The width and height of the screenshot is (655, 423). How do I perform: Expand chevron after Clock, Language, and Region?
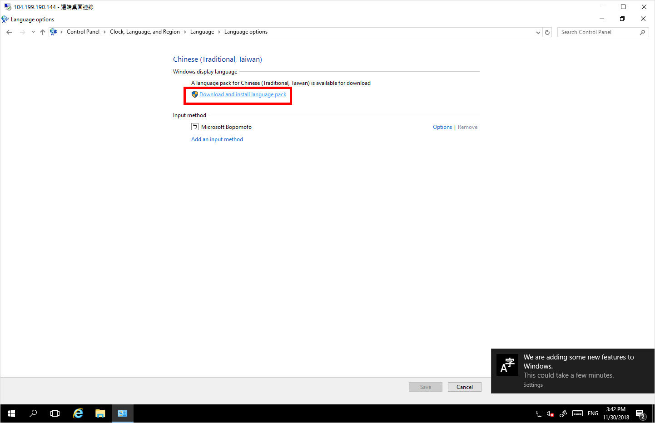click(x=185, y=32)
